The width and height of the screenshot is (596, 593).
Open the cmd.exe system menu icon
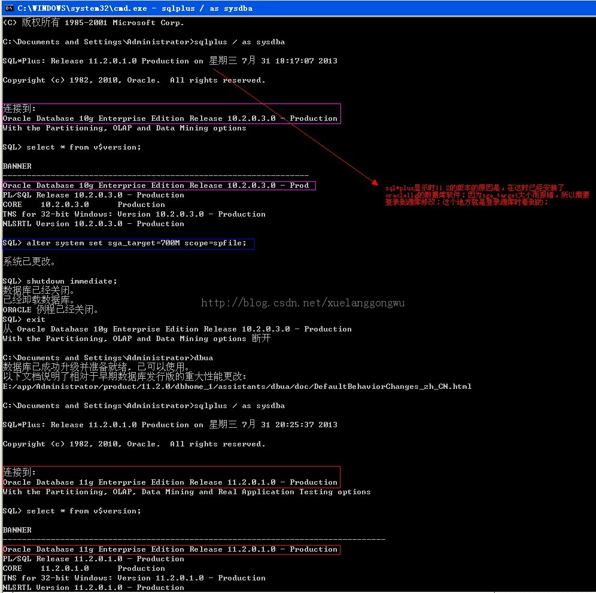pos(9,8)
